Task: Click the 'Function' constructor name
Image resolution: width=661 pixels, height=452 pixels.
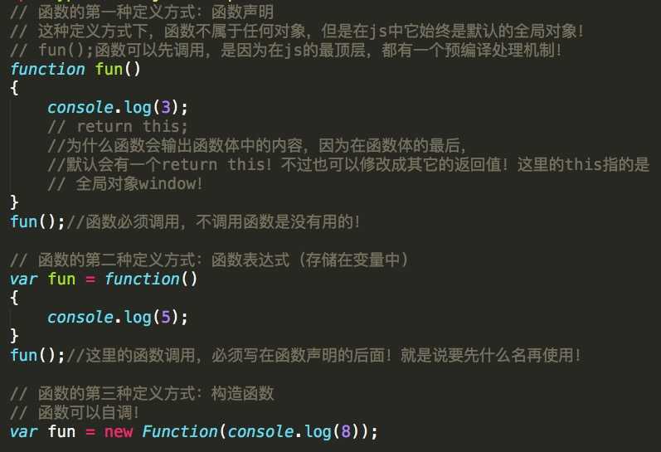Action: point(180,431)
